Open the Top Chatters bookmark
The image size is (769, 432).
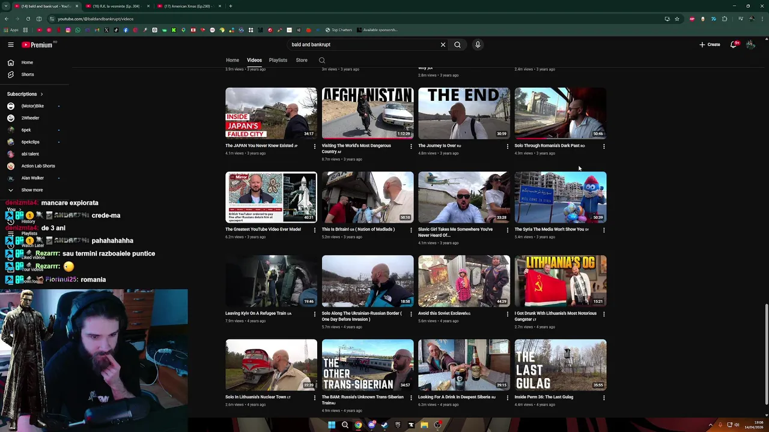tap(339, 30)
